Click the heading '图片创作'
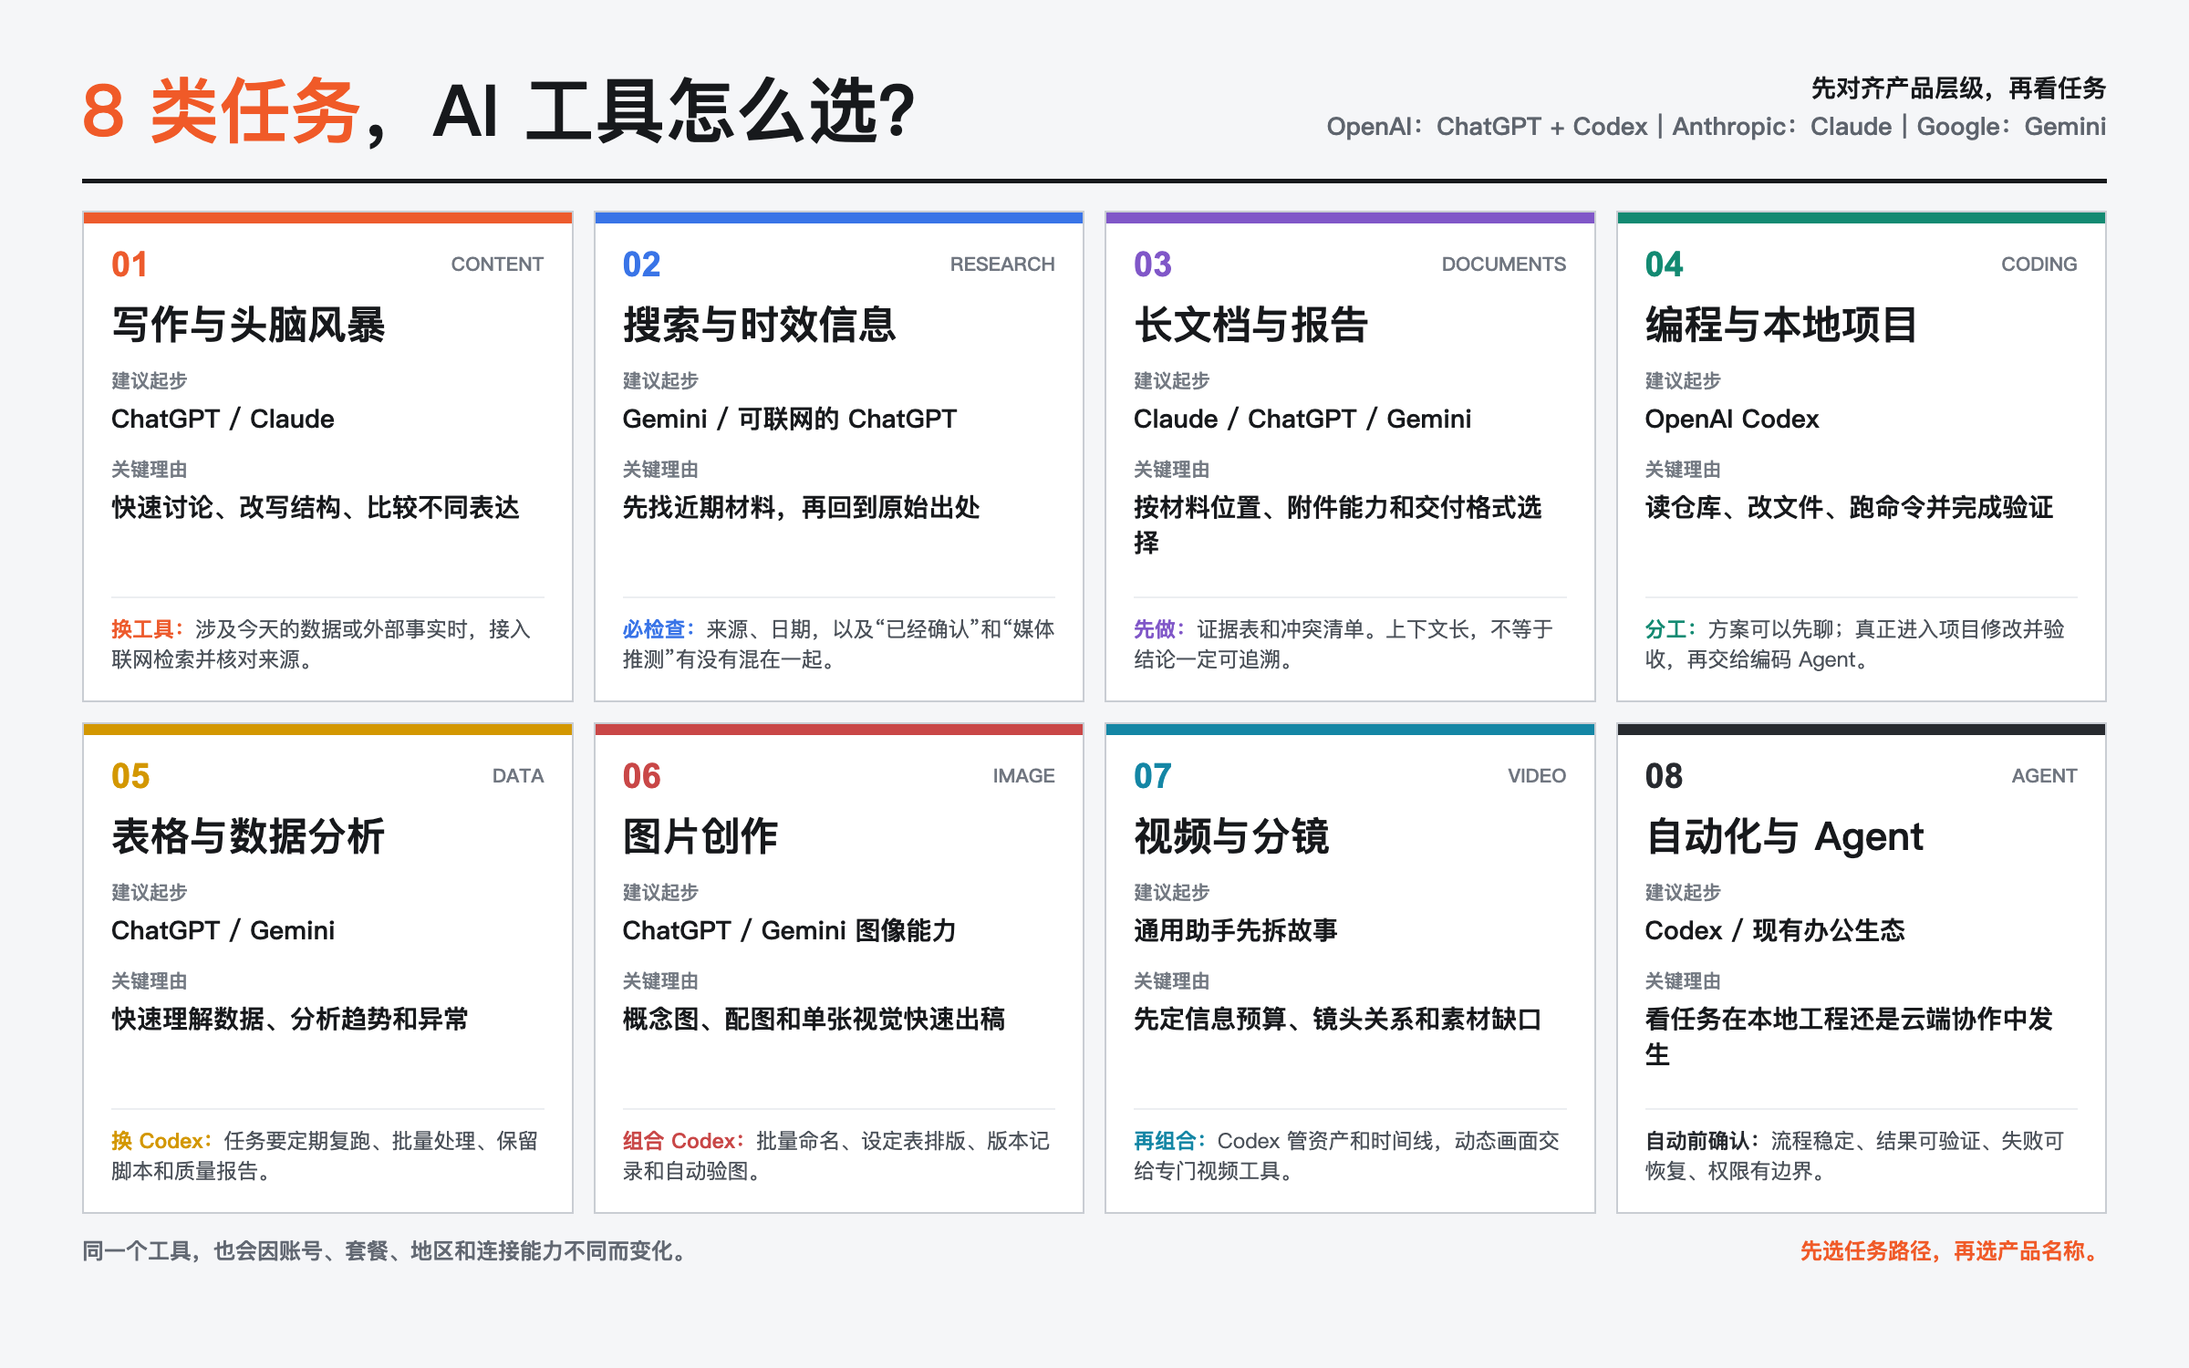The image size is (2189, 1368). click(700, 836)
